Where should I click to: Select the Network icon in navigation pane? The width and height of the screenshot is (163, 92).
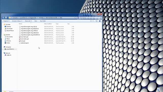(4, 53)
